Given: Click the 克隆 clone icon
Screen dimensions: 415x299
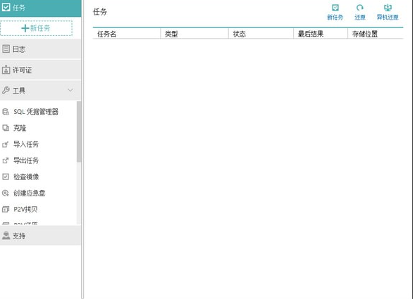Looking at the screenshot, I should click(x=6, y=128).
